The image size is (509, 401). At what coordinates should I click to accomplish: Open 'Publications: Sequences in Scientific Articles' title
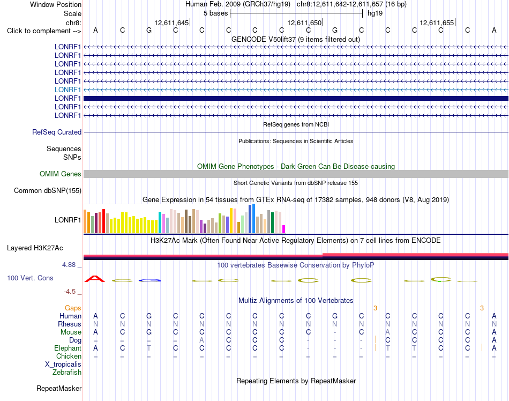(x=296, y=141)
